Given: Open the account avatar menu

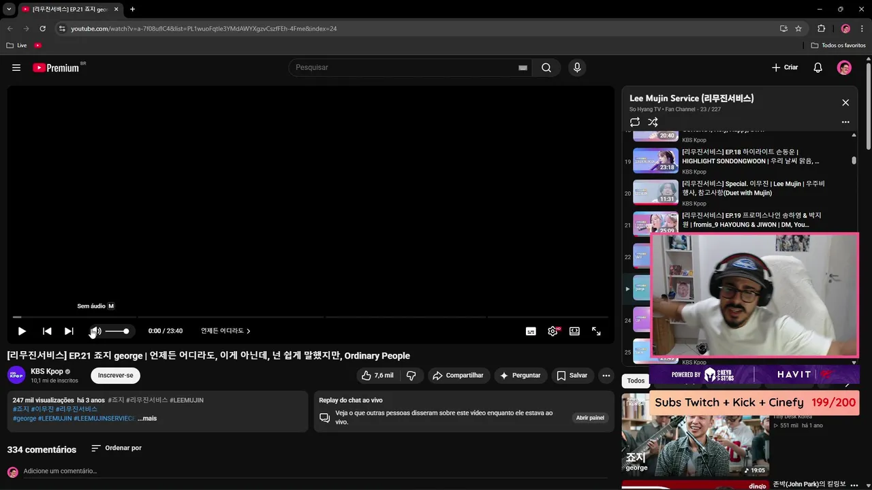Looking at the screenshot, I should pos(844,67).
